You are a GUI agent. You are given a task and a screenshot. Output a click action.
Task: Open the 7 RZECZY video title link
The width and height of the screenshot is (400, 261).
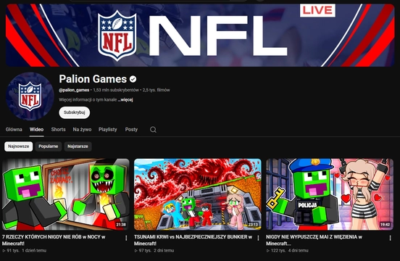[54, 240]
